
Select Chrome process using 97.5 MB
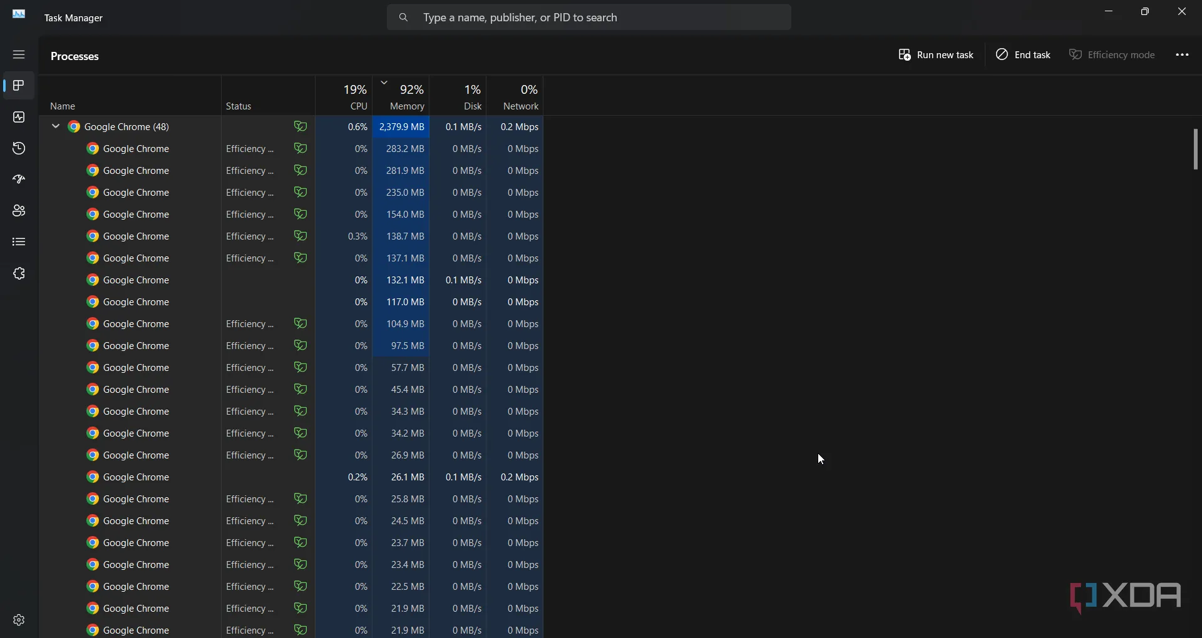pos(292,345)
